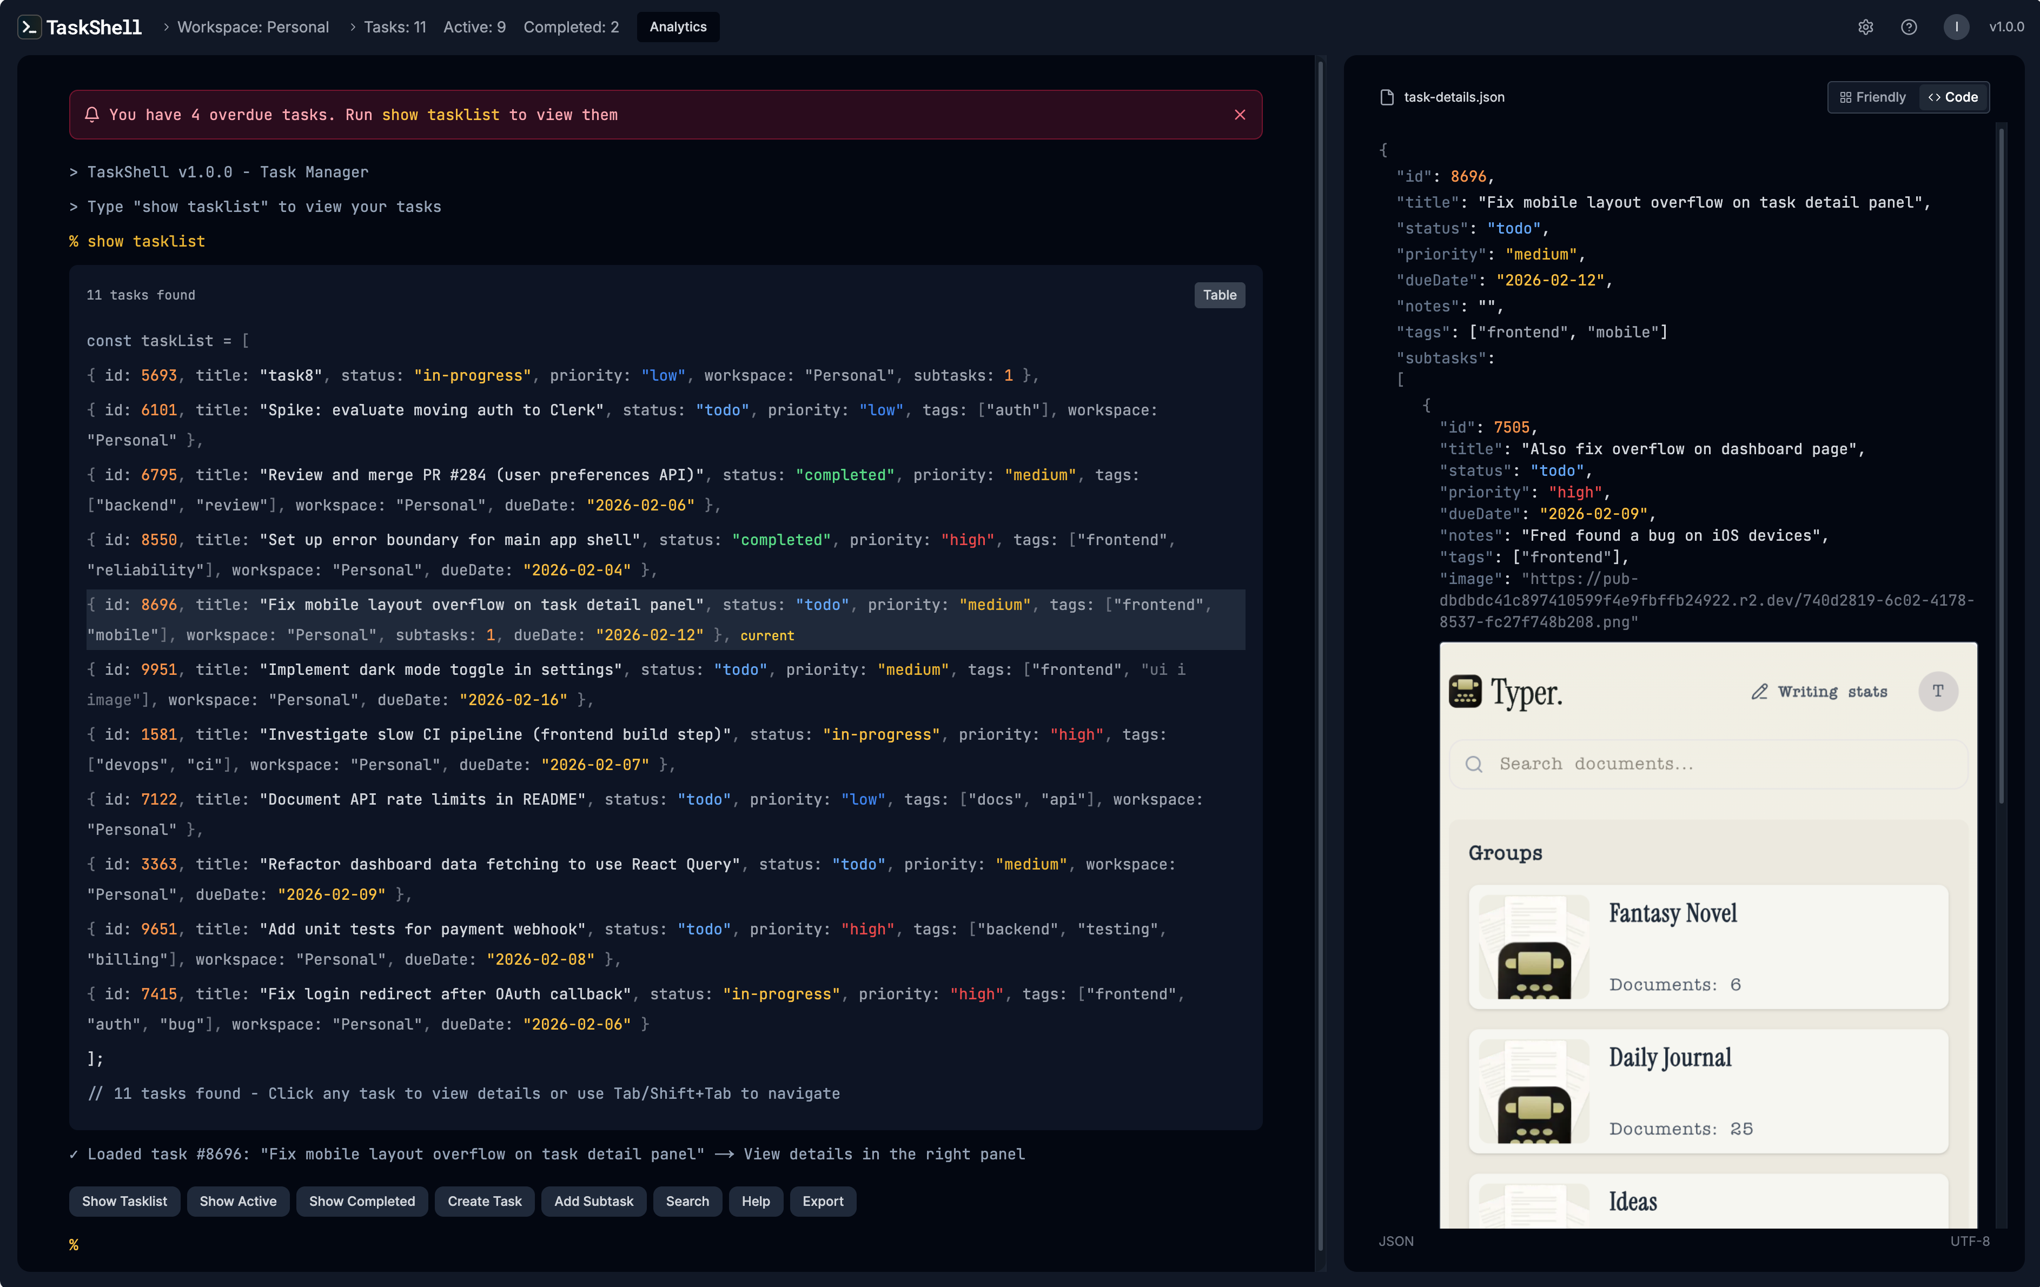
Task: Switch to Friendly view mode
Action: click(x=1872, y=97)
